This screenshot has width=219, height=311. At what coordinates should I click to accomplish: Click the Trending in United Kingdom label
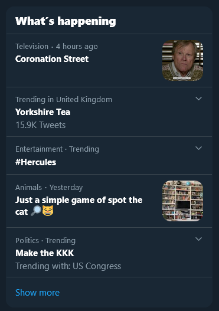(x=64, y=100)
